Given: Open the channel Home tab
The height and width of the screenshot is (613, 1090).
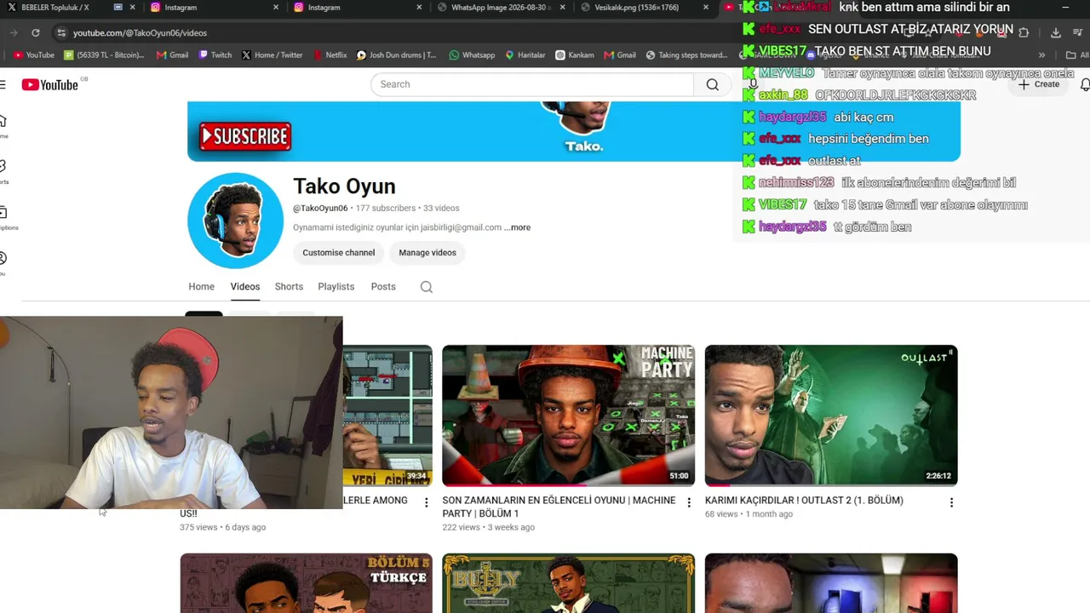Looking at the screenshot, I should [x=201, y=287].
